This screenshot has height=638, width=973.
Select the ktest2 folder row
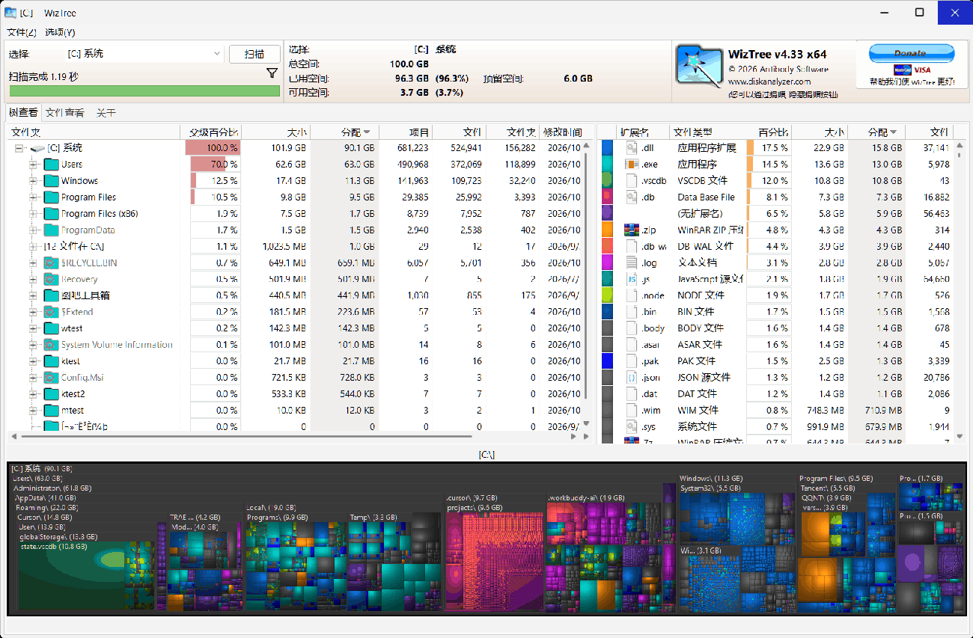pyautogui.click(x=296, y=394)
